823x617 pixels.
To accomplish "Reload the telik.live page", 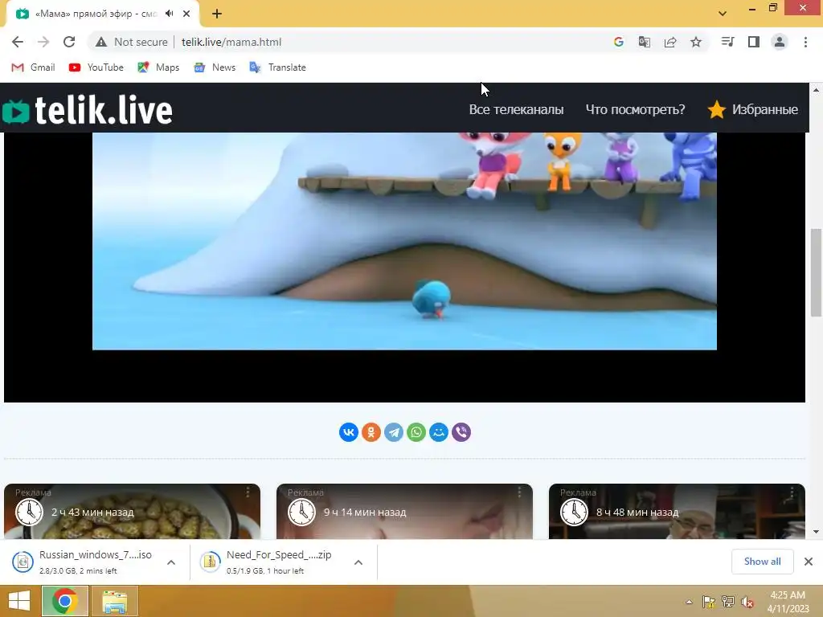I will pos(69,42).
